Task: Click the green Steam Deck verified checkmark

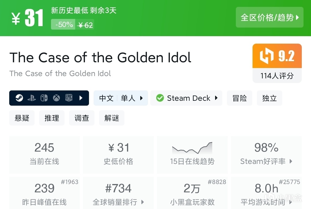Action: click(x=160, y=98)
